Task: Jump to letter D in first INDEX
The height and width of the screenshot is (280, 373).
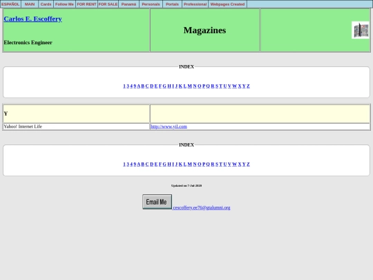Action: pos(152,86)
